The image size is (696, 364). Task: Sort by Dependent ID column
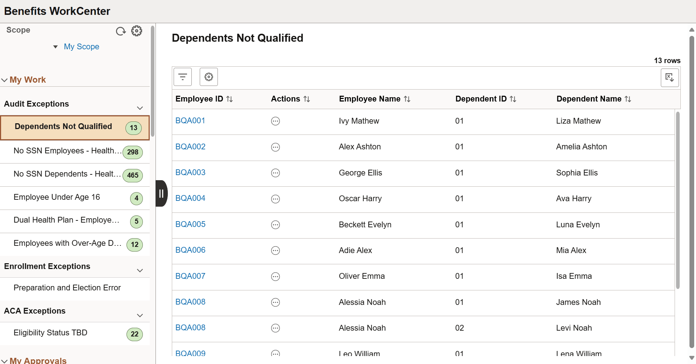pos(513,99)
